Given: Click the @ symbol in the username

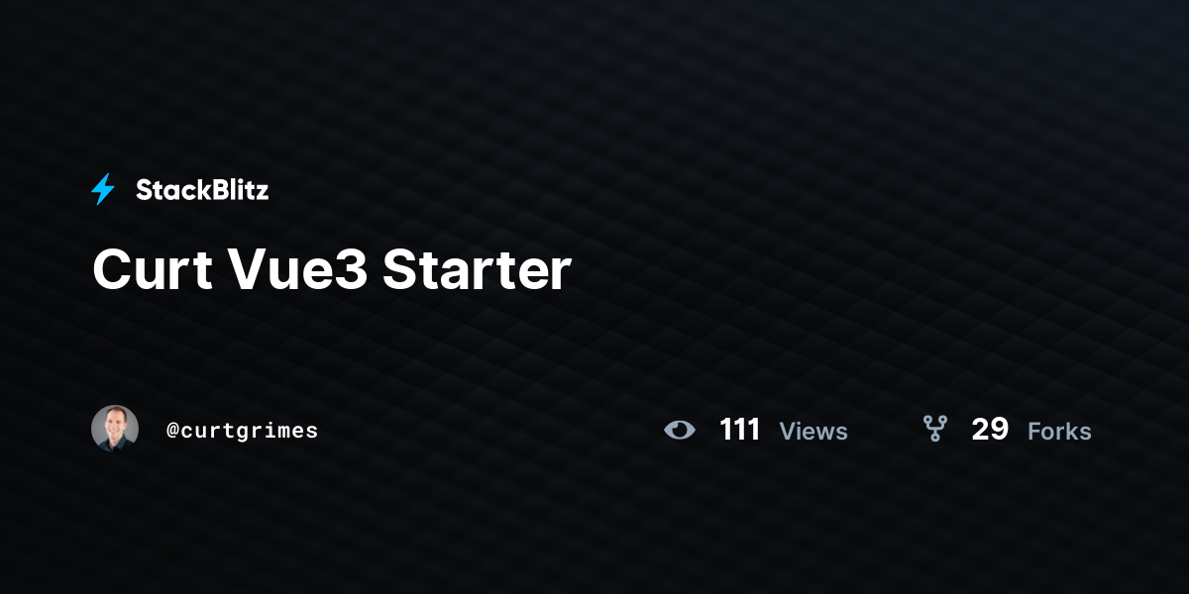Looking at the screenshot, I should coord(172,431).
